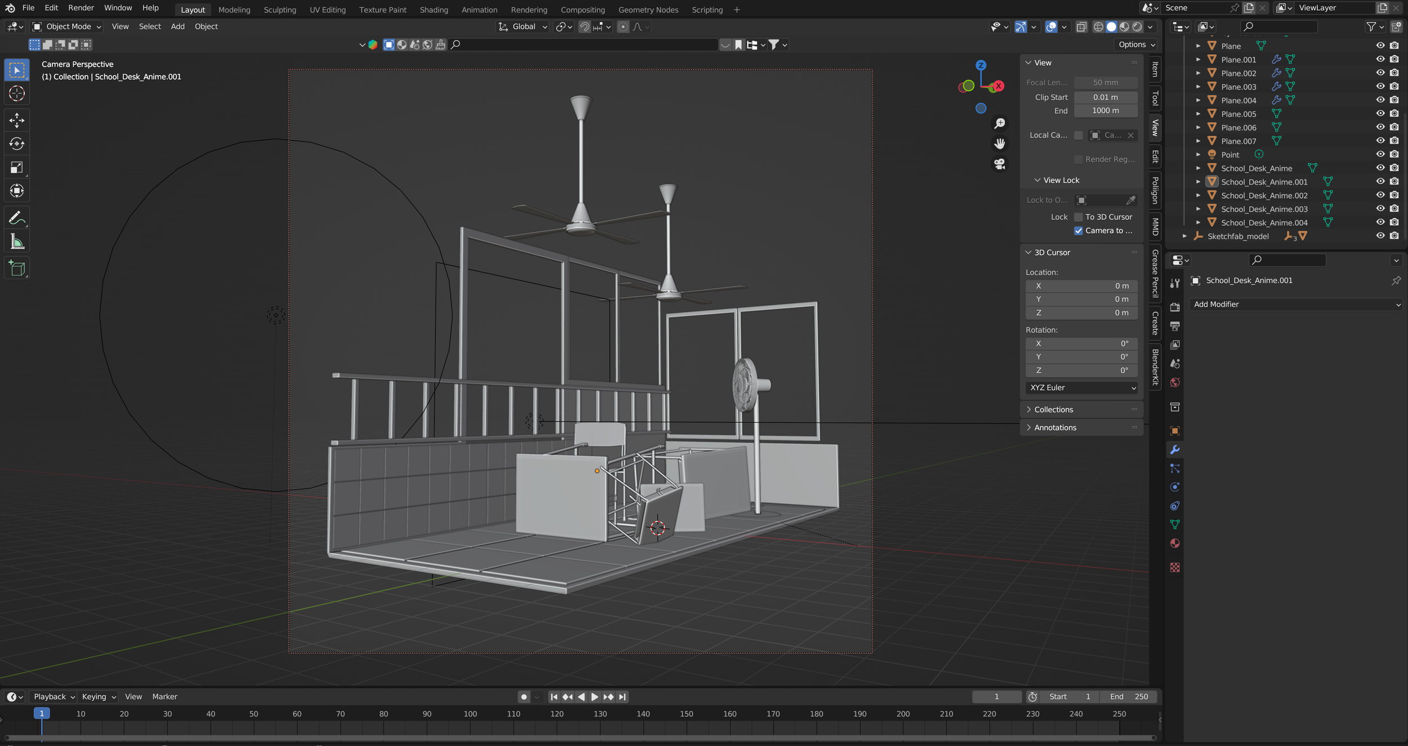1408x746 pixels.
Task: Open the World properties tab icon
Action: (1175, 383)
